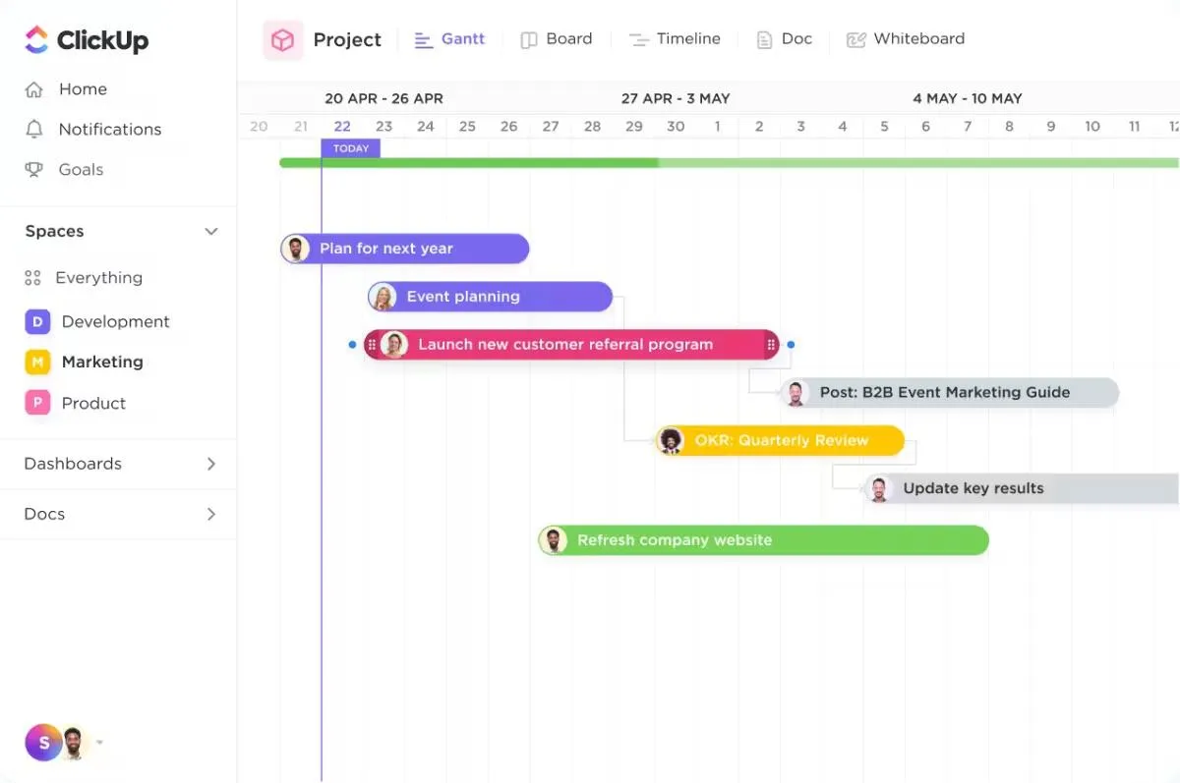The height and width of the screenshot is (783, 1180).
Task: Click the Event planning assignee avatar
Action: pyautogui.click(x=383, y=297)
